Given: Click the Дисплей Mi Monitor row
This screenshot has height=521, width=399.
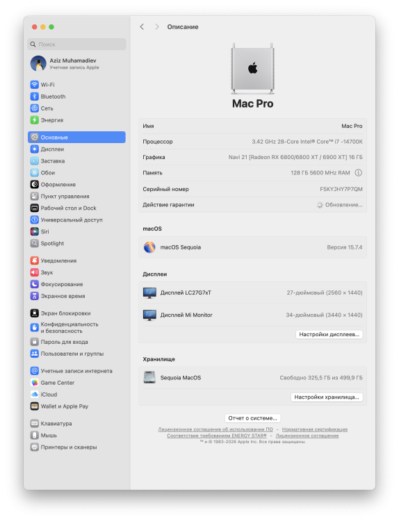Looking at the screenshot, I should pos(253,315).
